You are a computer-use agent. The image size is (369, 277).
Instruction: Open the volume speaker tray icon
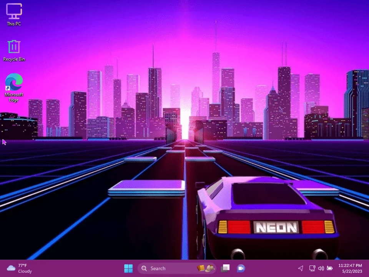tap(321, 268)
